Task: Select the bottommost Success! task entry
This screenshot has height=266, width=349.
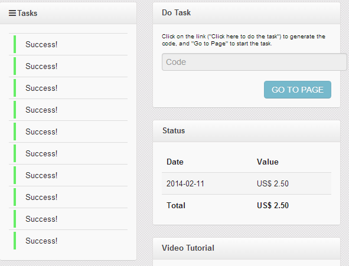Action: (68, 241)
